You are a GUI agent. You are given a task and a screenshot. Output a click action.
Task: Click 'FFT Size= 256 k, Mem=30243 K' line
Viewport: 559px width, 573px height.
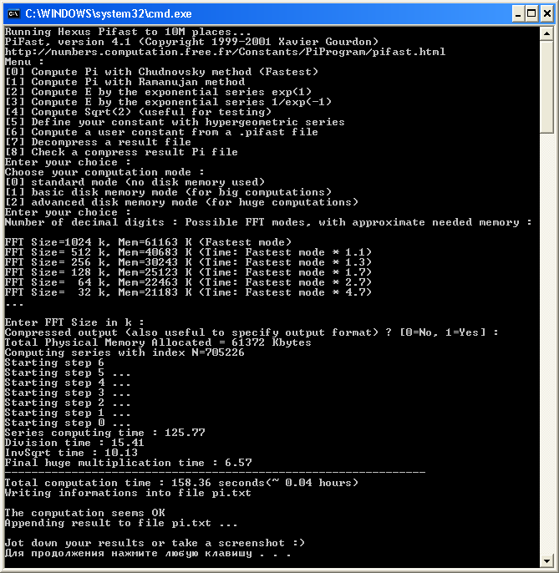click(188, 262)
